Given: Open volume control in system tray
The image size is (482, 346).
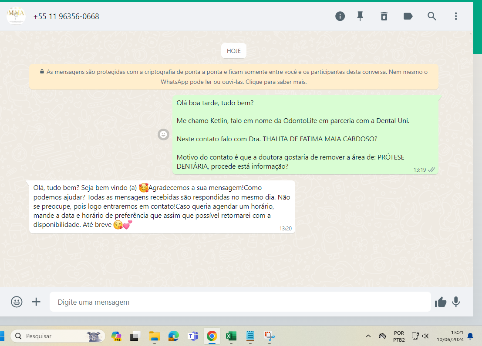Looking at the screenshot, I should (x=425, y=336).
